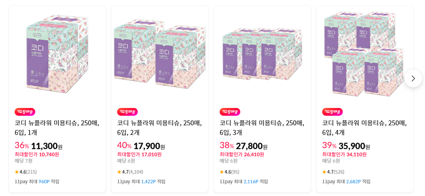Click the 11,300원 price
The width and height of the screenshot is (425, 196).
[47, 146]
